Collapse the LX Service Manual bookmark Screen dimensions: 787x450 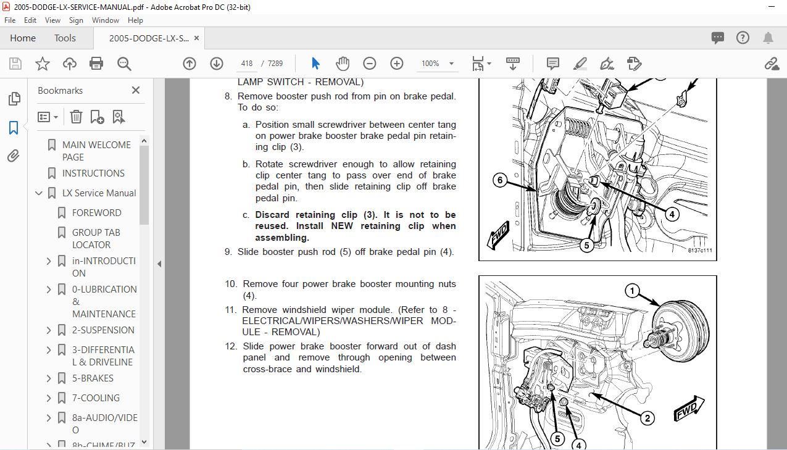point(39,193)
